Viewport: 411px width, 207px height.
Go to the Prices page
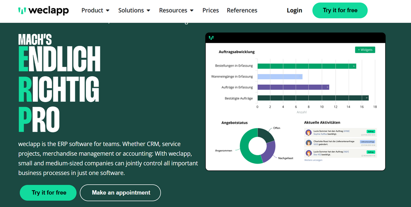pyautogui.click(x=210, y=10)
